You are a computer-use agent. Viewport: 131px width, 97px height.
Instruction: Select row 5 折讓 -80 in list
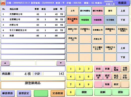point(33,36)
